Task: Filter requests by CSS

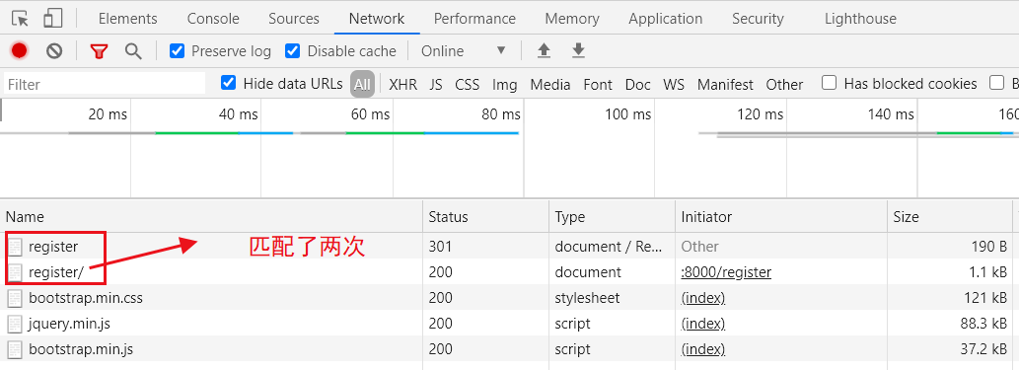Action: coord(468,85)
